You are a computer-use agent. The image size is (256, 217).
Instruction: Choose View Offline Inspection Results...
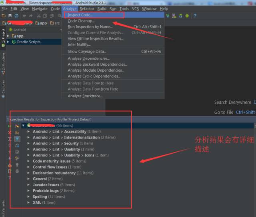pos(113,38)
